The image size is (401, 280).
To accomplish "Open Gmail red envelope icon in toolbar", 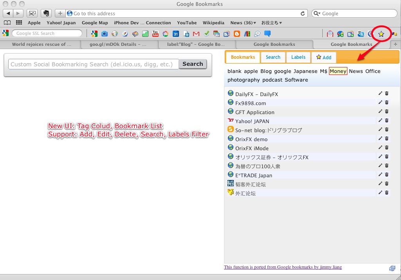I will tap(196, 34).
